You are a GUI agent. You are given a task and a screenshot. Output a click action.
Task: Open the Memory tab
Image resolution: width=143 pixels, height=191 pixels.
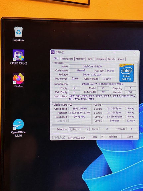click(x=80, y=59)
